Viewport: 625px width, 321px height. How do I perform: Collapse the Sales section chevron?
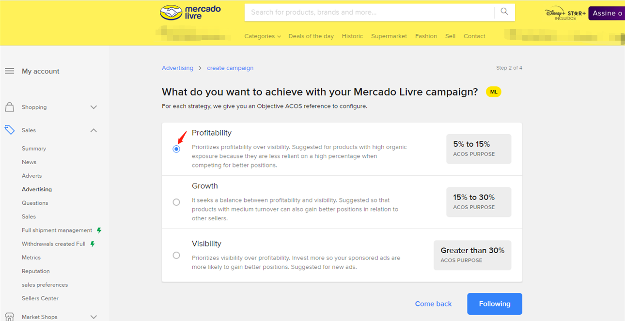tap(94, 130)
